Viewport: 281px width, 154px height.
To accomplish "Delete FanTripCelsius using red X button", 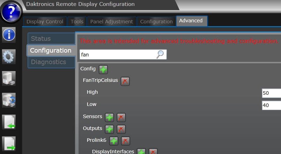I will tap(125, 81).
